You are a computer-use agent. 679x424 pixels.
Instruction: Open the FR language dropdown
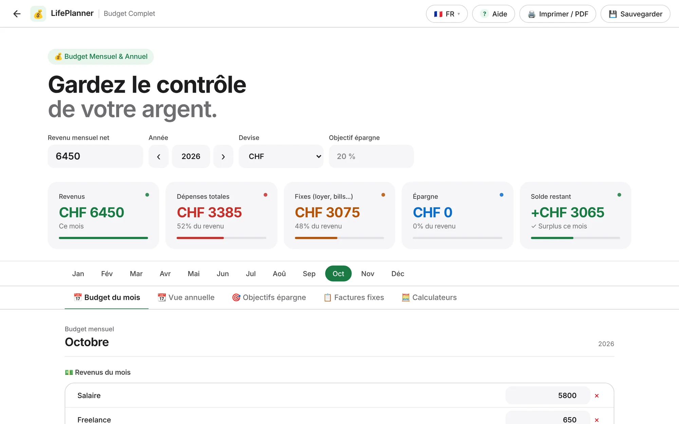(447, 14)
